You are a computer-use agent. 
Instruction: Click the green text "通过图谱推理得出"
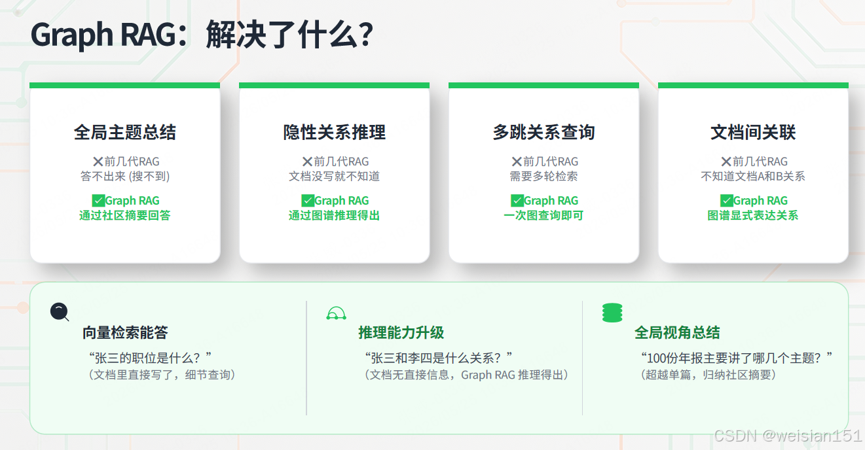click(335, 215)
